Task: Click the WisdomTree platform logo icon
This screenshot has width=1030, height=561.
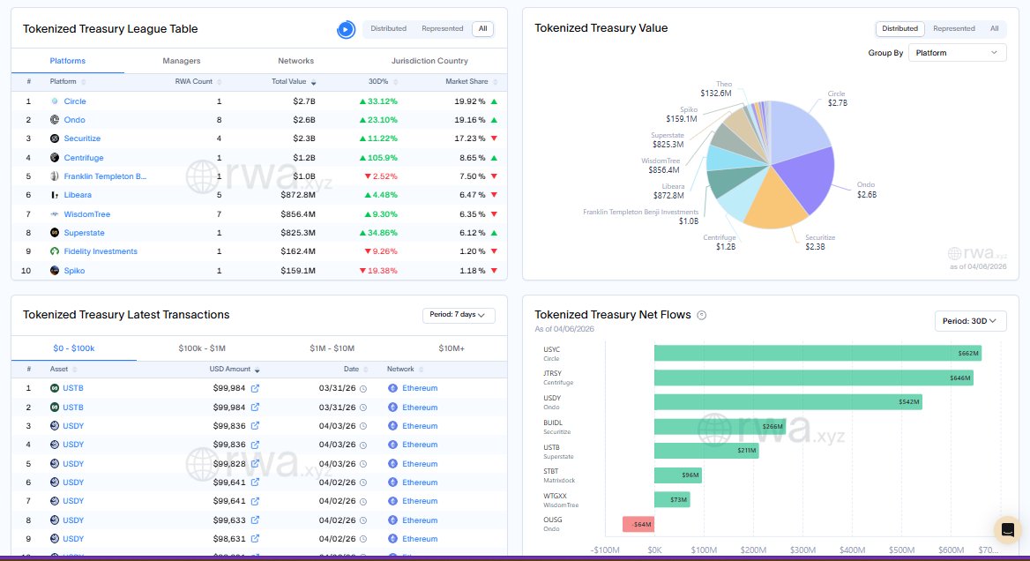Action: (55, 214)
